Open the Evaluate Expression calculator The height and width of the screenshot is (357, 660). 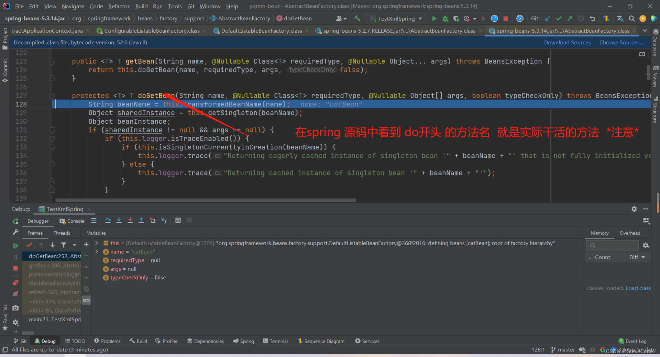(178, 221)
